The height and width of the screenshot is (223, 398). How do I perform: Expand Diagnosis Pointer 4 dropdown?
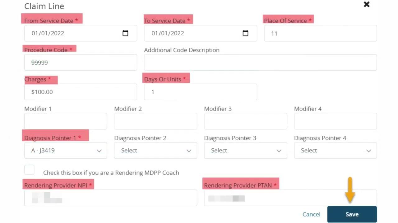coord(336,151)
